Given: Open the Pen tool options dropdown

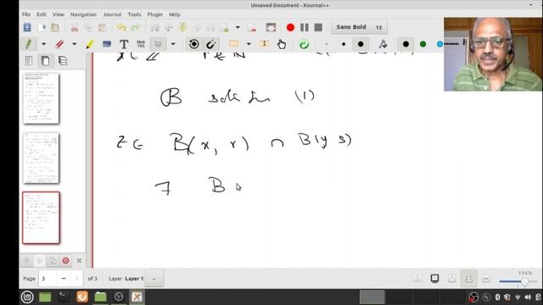Looking at the screenshot, I should click(43, 44).
